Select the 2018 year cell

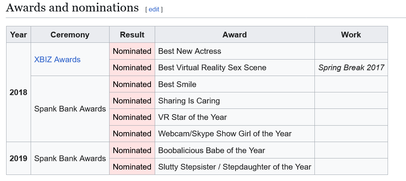coord(18,92)
